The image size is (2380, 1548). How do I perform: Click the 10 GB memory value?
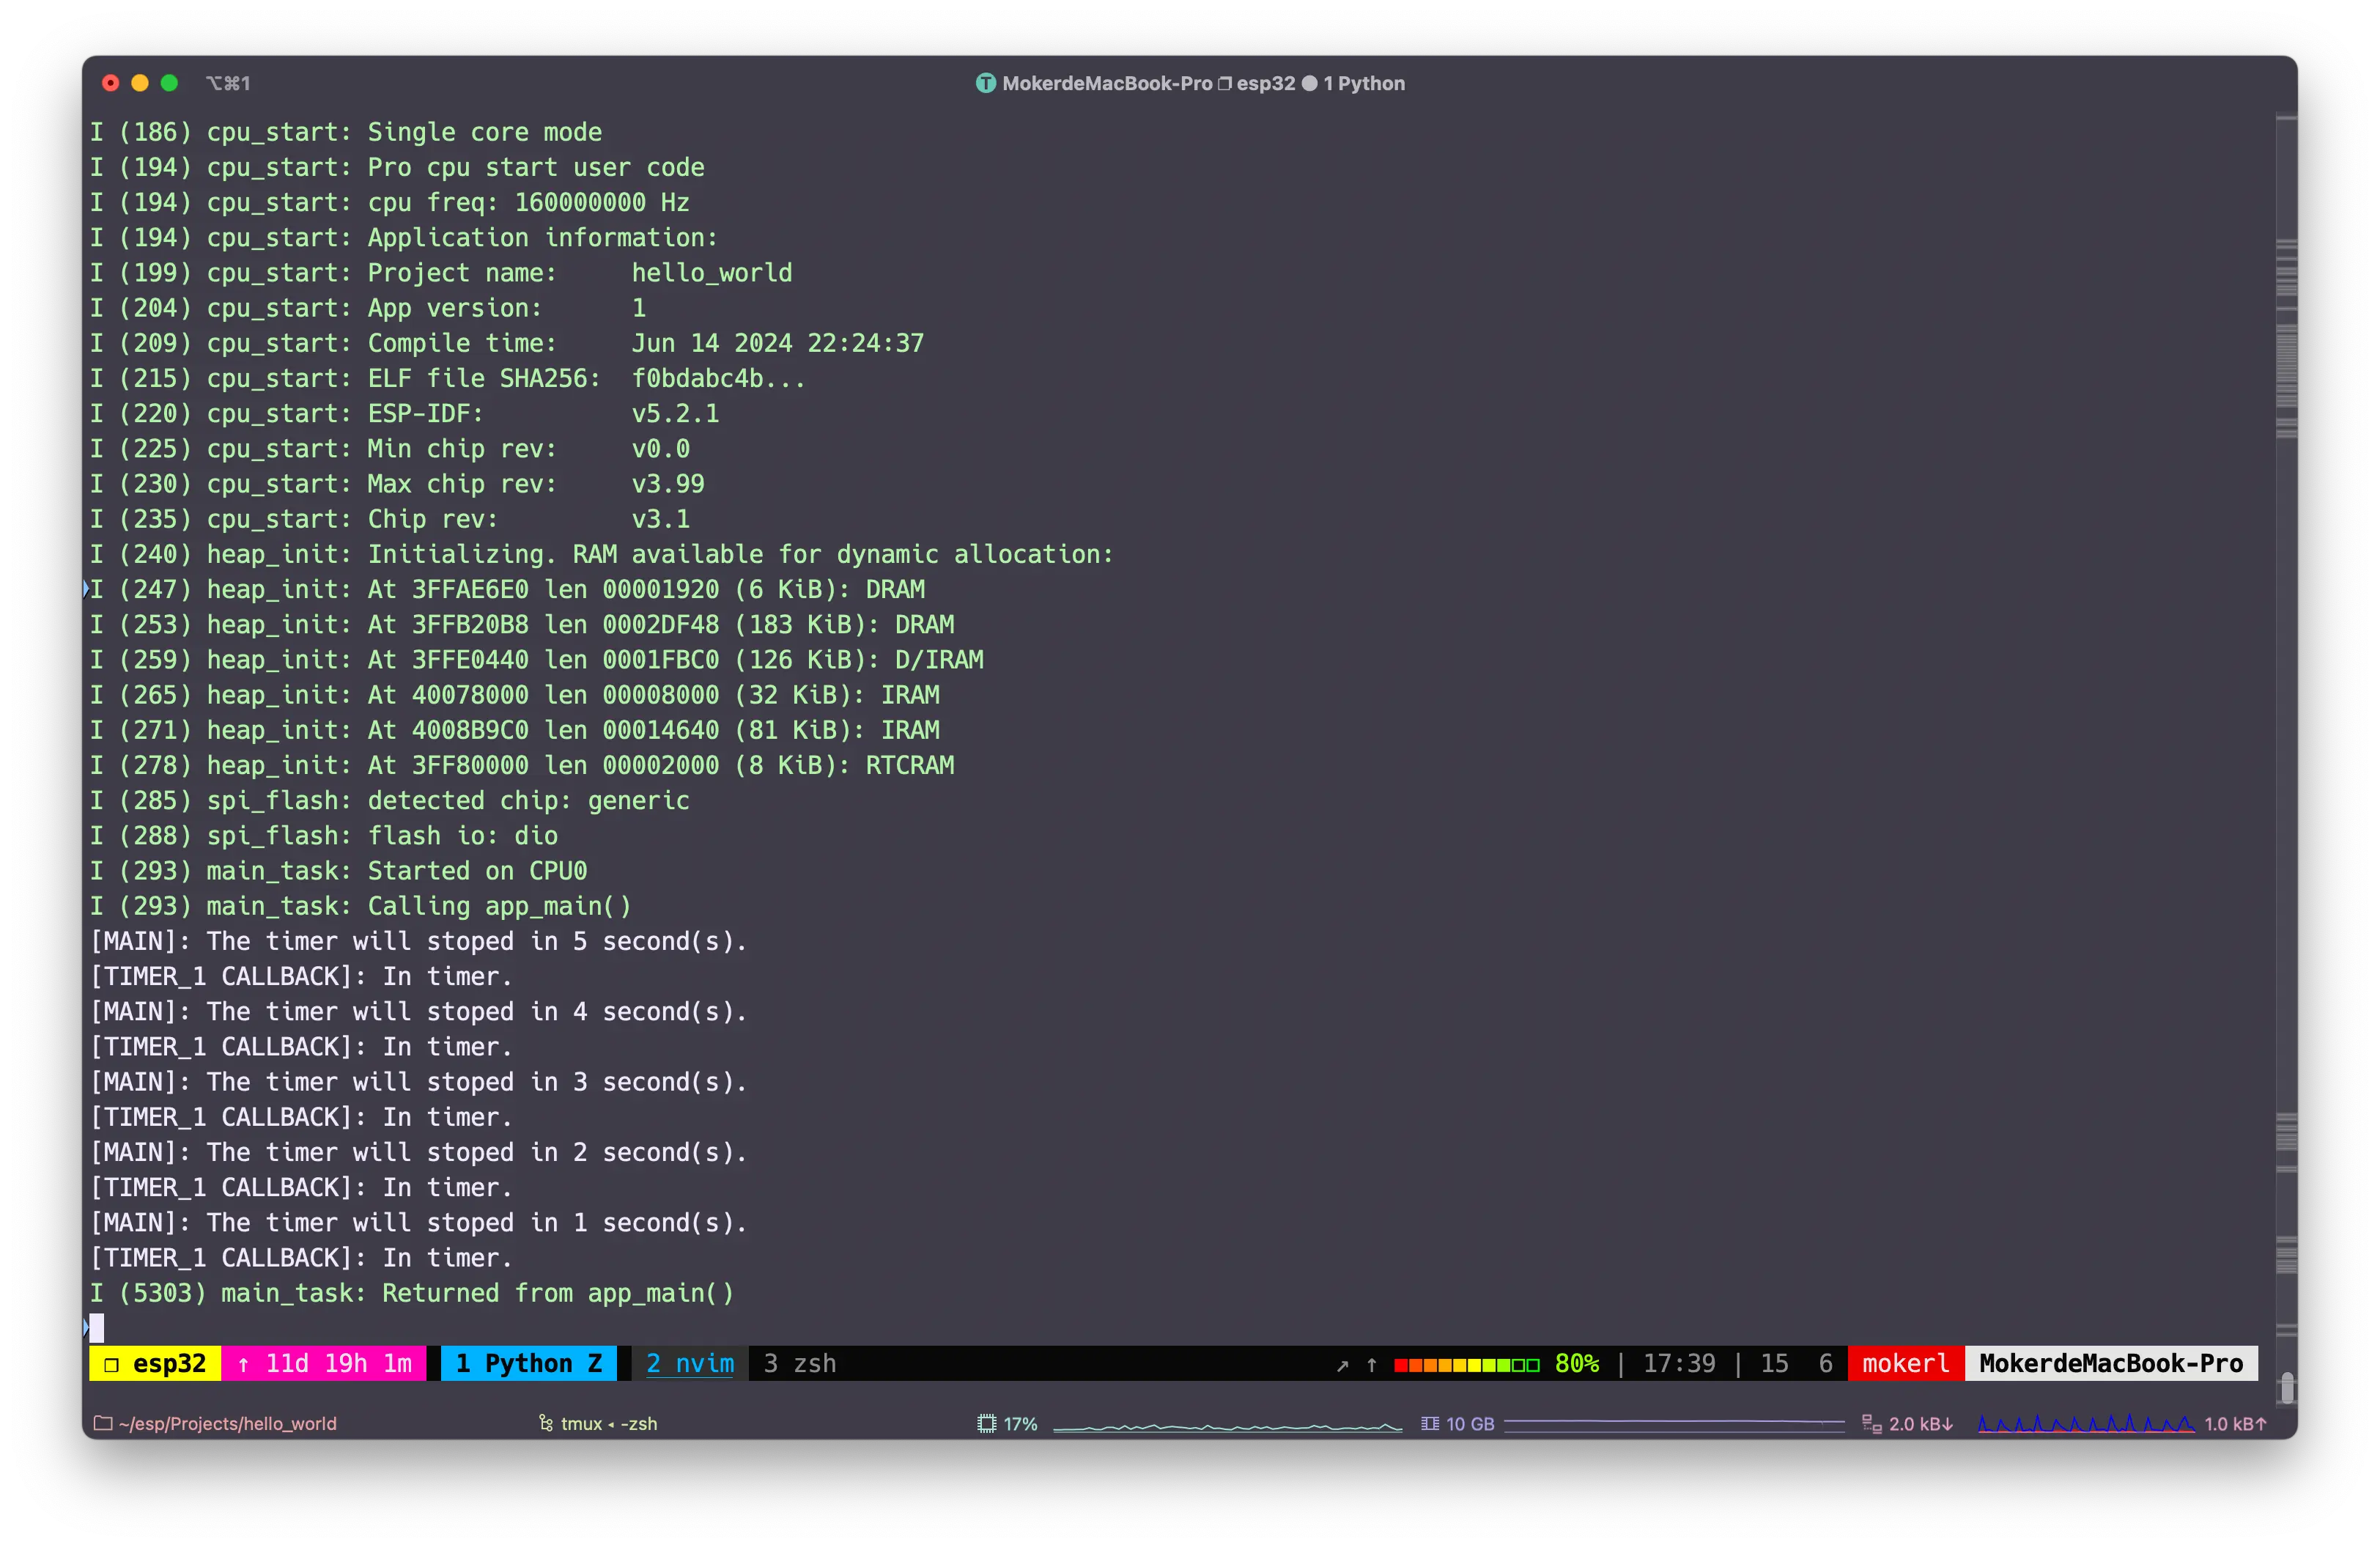(1470, 1423)
